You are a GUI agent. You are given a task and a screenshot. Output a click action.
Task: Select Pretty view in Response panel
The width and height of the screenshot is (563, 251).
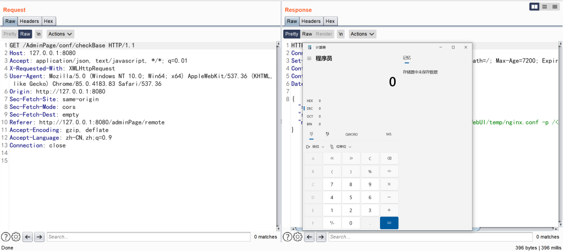[291, 34]
